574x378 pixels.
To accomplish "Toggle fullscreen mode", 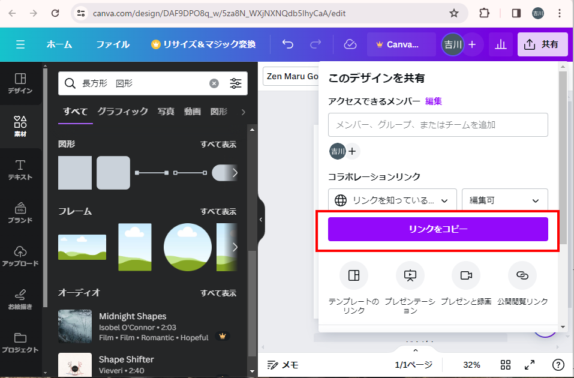I will point(530,365).
